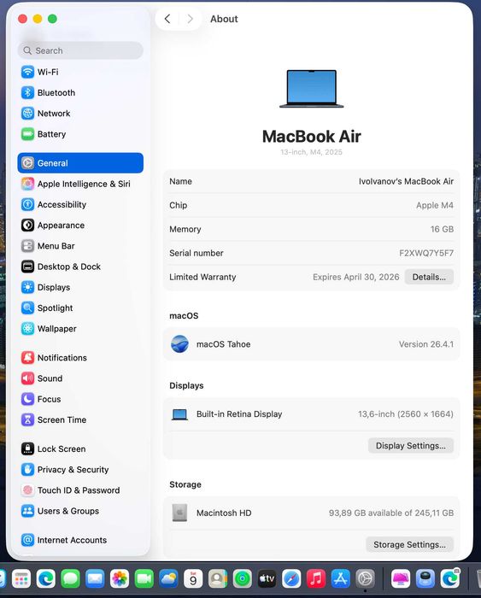Screen dimensions: 481x598
Task: Open Focus settings
Action: coord(80,399)
